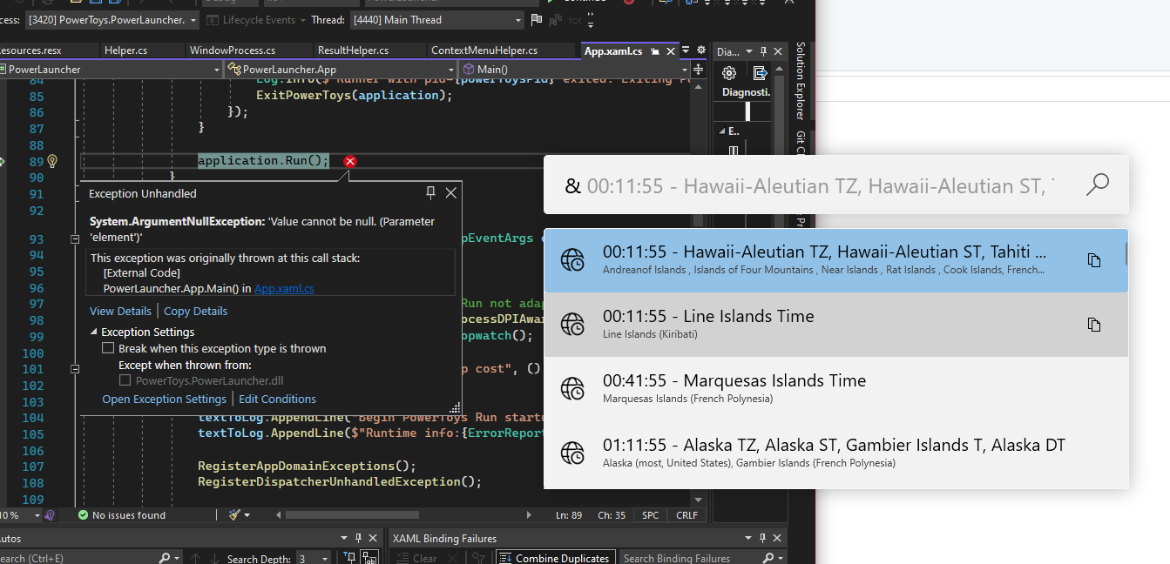Toggle Combine Duplicates in XAML Binding Failures

(x=555, y=558)
